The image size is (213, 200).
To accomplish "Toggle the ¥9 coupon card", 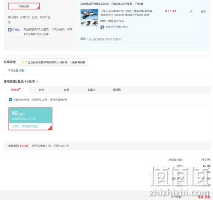I will point(30,119).
